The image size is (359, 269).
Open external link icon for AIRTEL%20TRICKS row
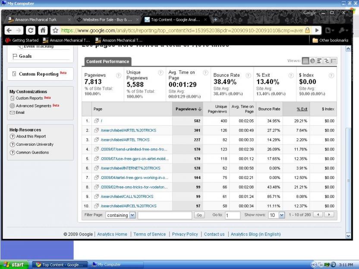pos(97,130)
